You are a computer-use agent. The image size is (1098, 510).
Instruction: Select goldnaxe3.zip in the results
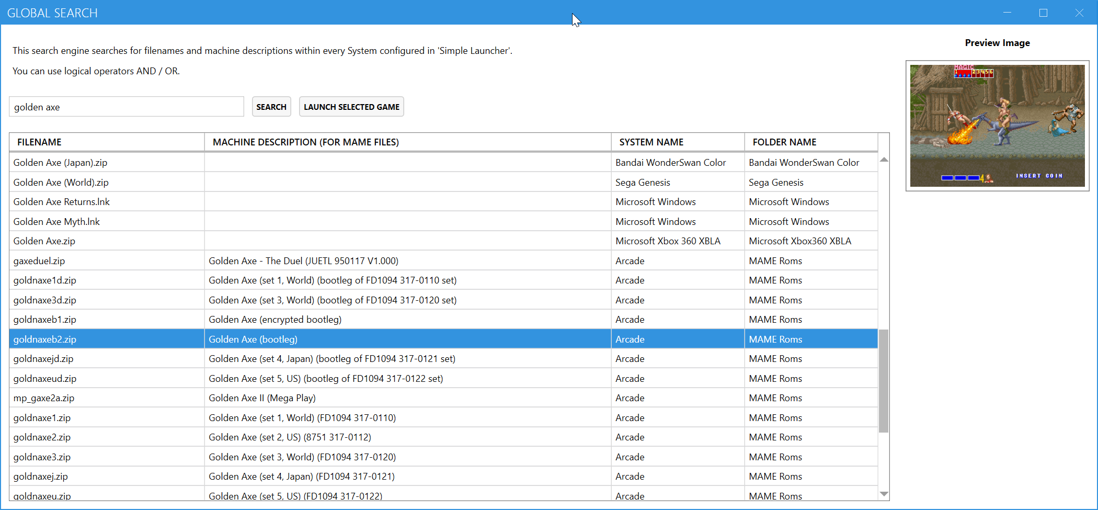pyautogui.click(x=42, y=457)
